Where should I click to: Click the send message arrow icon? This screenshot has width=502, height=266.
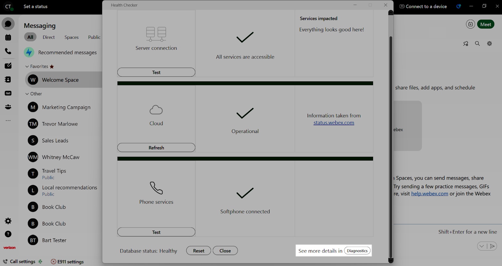coord(492,246)
